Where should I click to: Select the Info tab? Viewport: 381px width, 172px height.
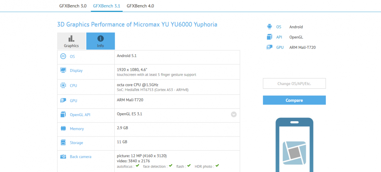(100, 41)
